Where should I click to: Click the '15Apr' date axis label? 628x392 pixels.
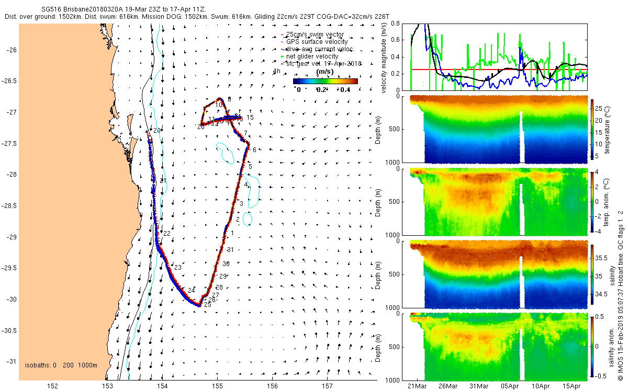(x=572, y=387)
